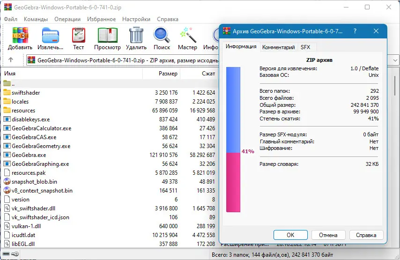
Task: Switch to the Комментарий tab
Action: [279, 47]
